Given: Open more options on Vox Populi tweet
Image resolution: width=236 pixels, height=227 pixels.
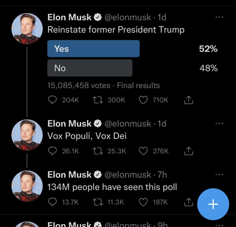Looking at the screenshot, I should 219,124.
